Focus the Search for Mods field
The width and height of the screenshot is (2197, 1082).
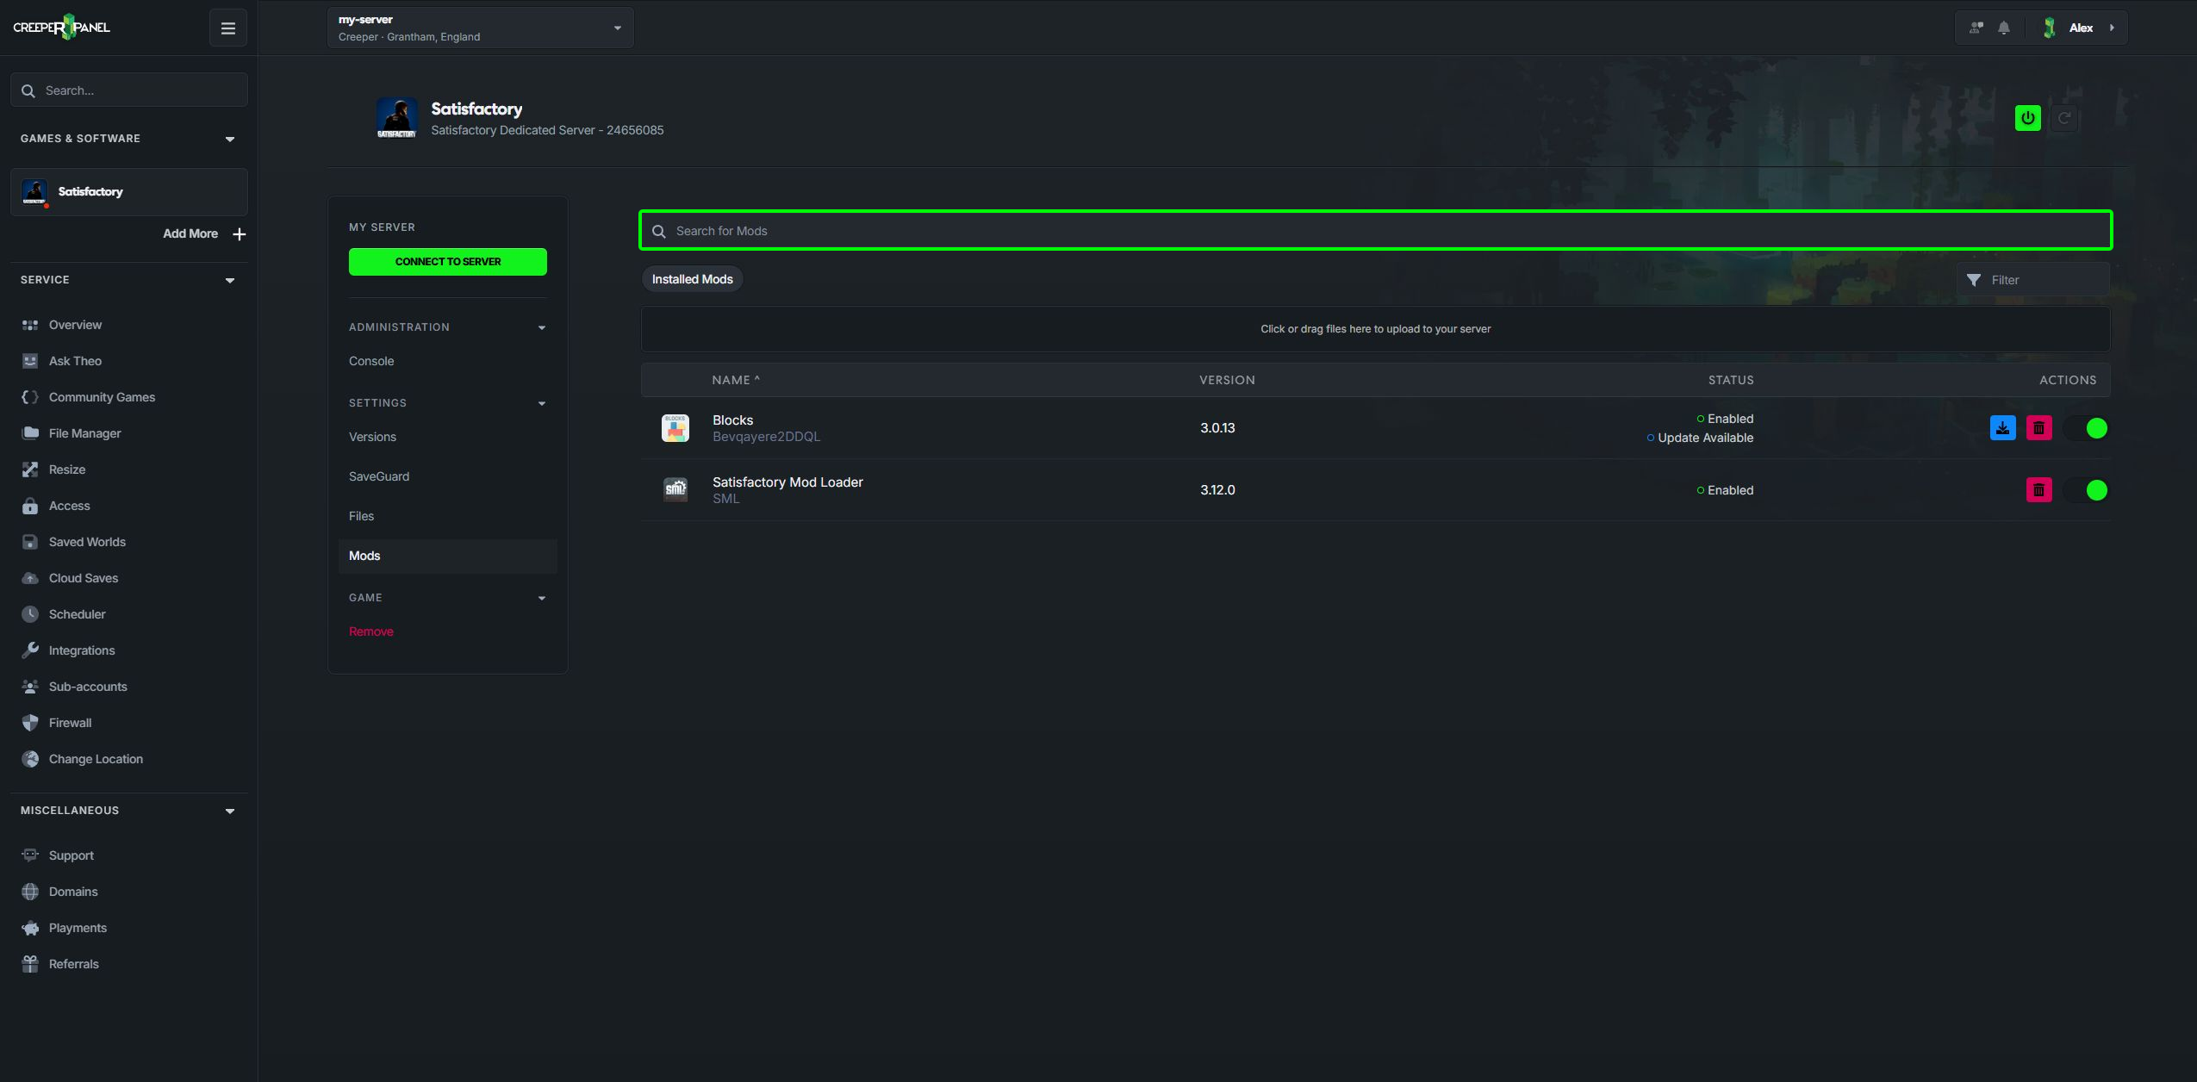pos(1375,231)
